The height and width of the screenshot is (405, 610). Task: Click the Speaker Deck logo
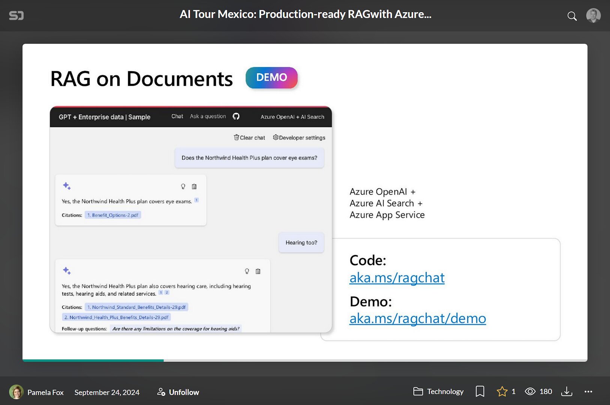click(16, 15)
